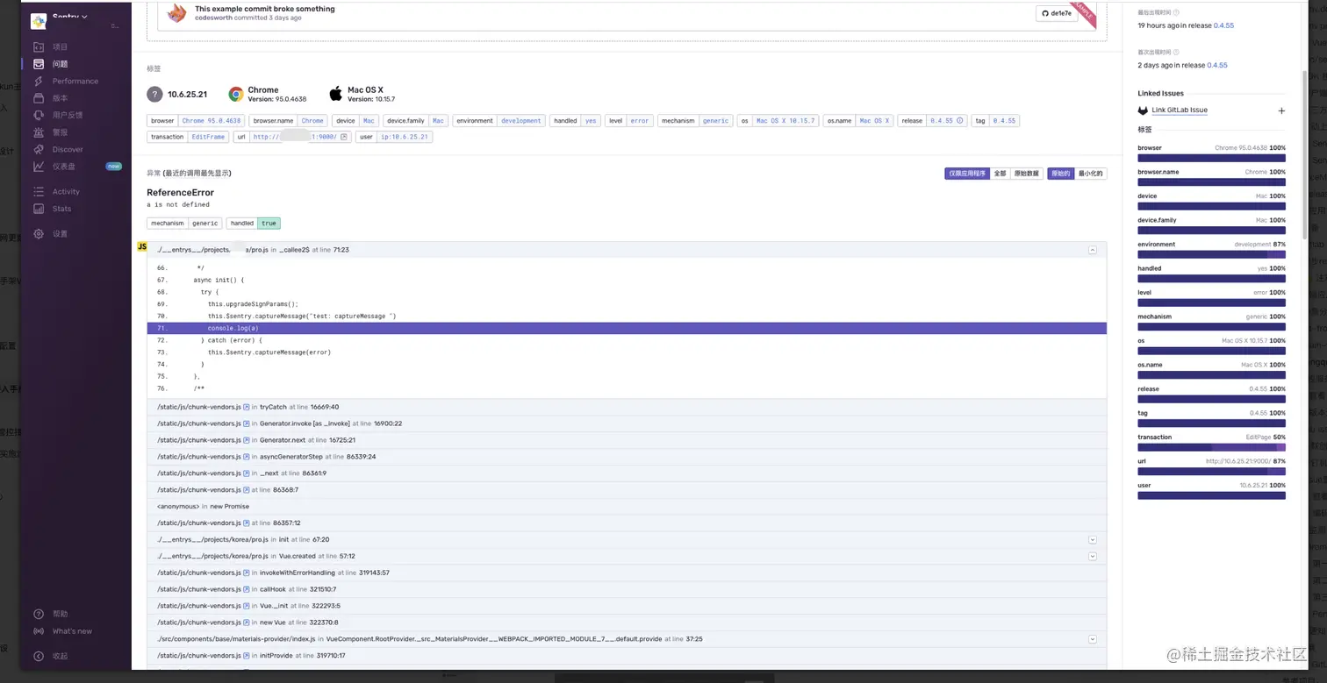Viewport: 1327px width, 683px height.
Task: Click the Link GitLab Issue link
Action: pos(1180,110)
